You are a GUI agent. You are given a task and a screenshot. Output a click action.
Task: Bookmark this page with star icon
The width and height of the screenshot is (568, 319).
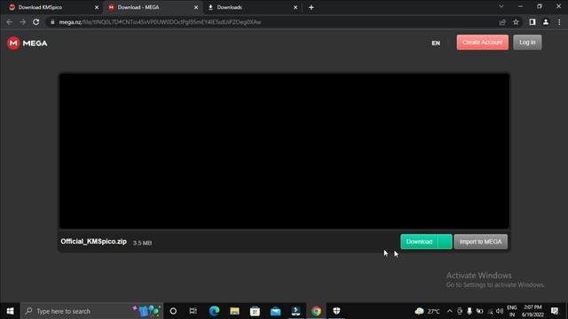(x=516, y=22)
